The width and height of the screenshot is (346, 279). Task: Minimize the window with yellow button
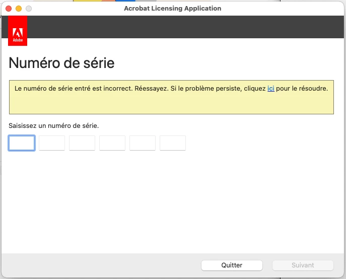[x=19, y=9]
